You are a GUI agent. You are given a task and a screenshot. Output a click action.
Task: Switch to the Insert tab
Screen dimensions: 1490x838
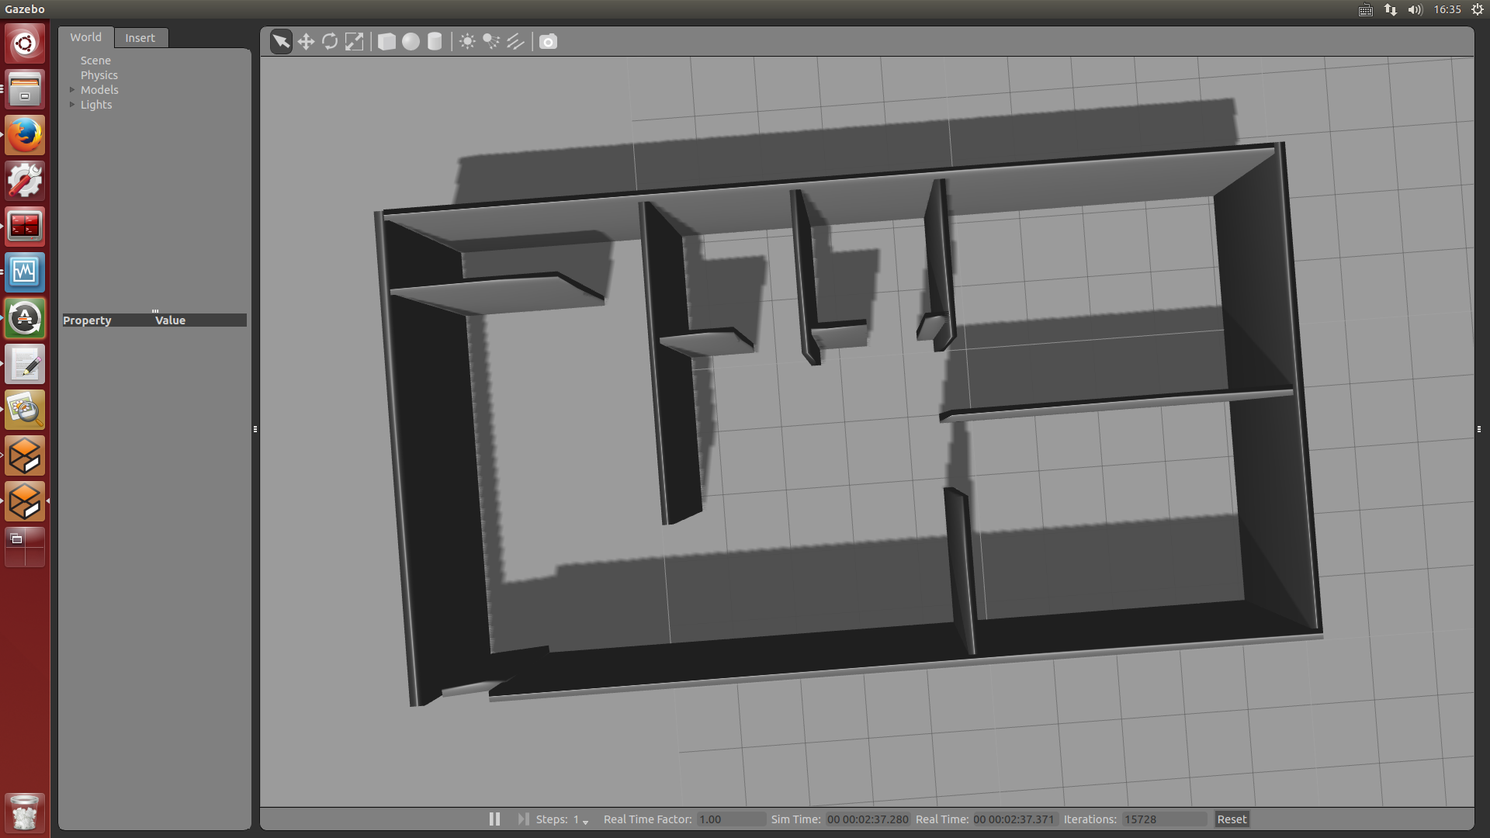tap(140, 38)
